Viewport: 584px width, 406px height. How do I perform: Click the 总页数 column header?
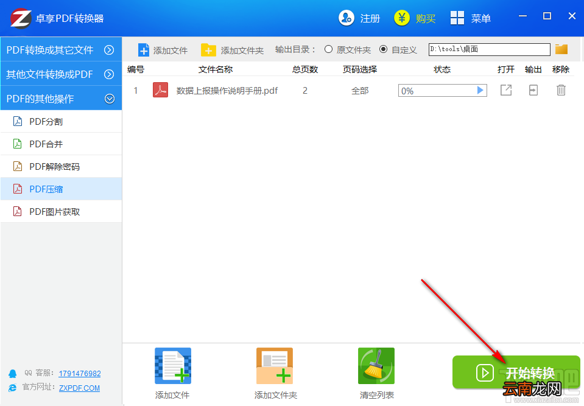(x=305, y=69)
